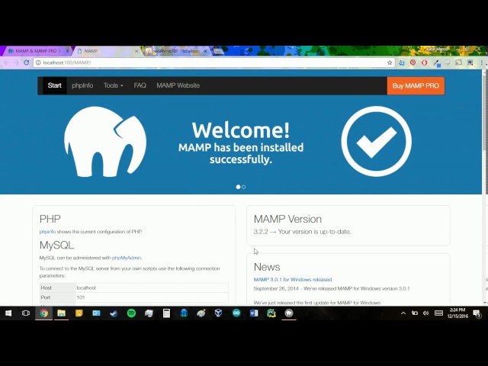Screen dimensions: 488x366
Task: Open MAMP 3.0.1 for Windows released news
Action: pyautogui.click(x=293, y=280)
